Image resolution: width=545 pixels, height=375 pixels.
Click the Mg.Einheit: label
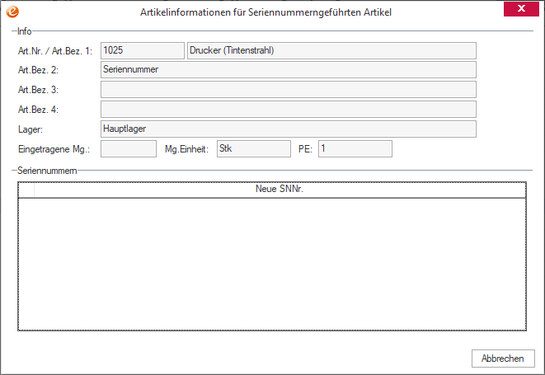(x=186, y=149)
